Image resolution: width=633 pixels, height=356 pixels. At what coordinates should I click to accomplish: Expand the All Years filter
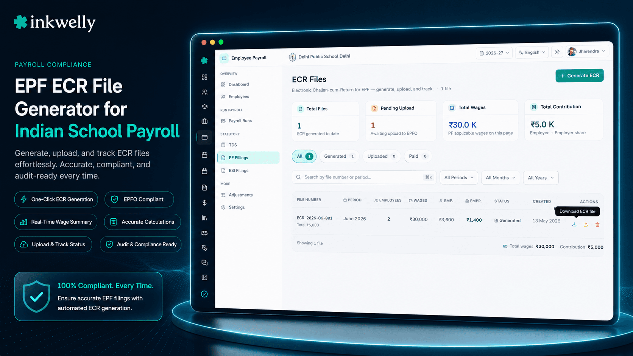click(541, 178)
